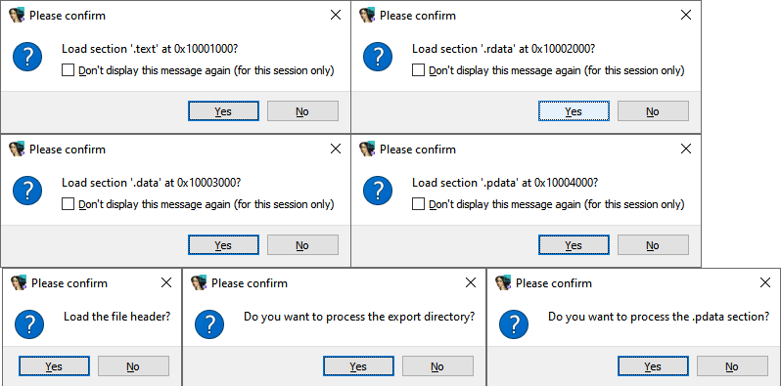Check "Don't display this message again" for the .text section
The image size is (781, 386).
pyautogui.click(x=68, y=70)
